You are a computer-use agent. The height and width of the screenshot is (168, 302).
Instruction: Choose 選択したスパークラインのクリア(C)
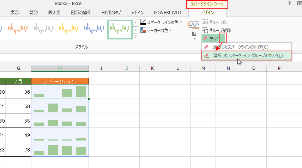click(247, 47)
